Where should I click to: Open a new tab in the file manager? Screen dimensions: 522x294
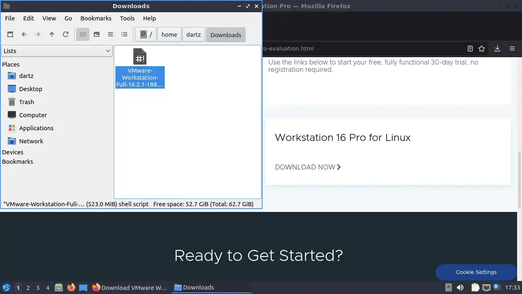(10, 35)
